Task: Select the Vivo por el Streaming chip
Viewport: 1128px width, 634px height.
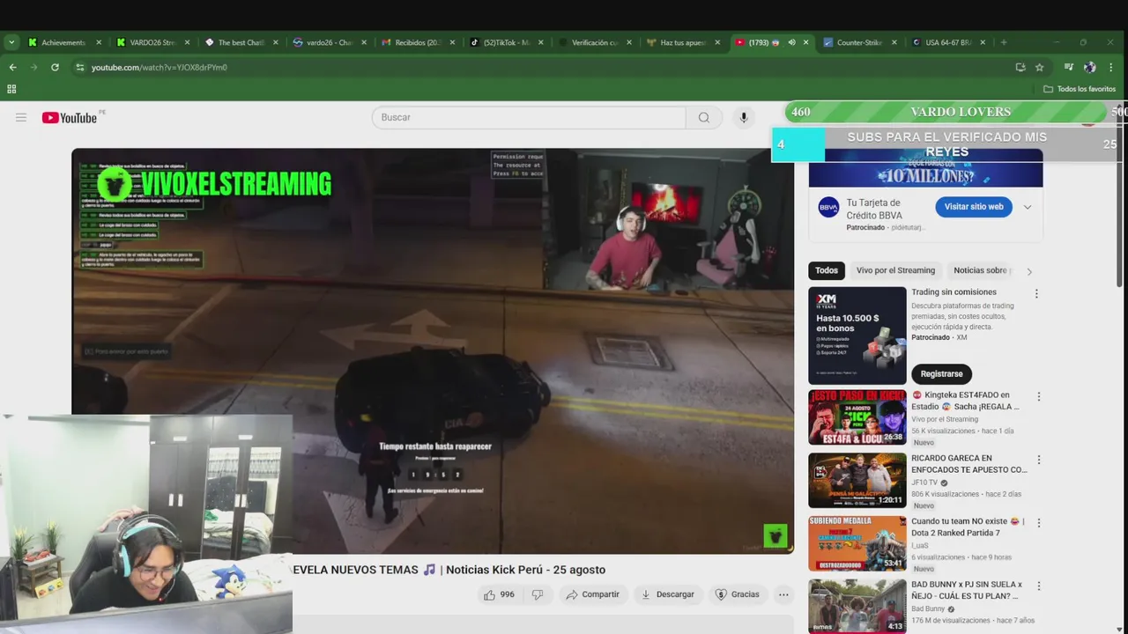Action: click(x=896, y=270)
